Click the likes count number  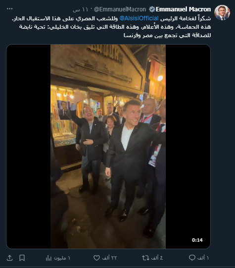click(109, 258)
